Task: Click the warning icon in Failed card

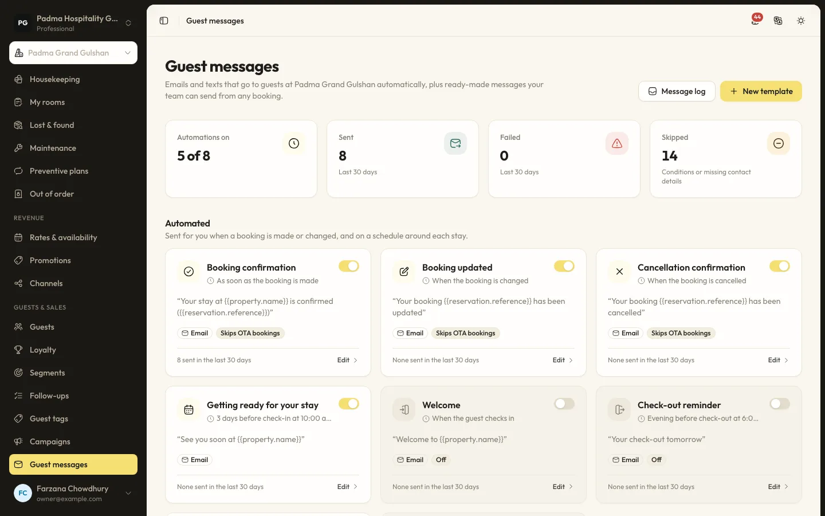Action: pos(617,143)
